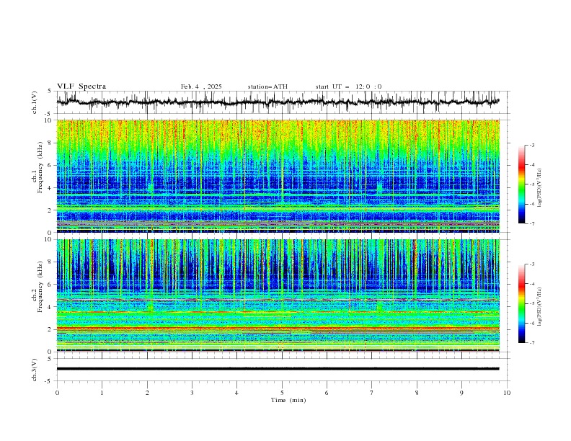Select the "start UT = 12:0:0" text
The image size is (571, 441).
(x=348, y=86)
